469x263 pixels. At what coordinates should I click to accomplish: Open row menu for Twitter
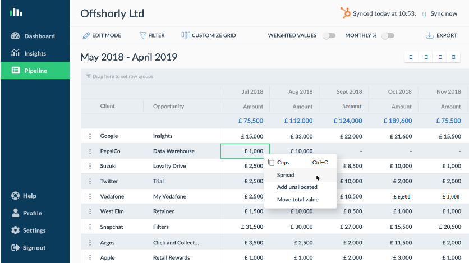coord(90,181)
